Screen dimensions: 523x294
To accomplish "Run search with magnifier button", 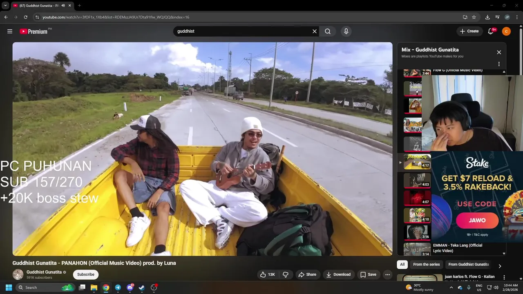I will (328, 31).
